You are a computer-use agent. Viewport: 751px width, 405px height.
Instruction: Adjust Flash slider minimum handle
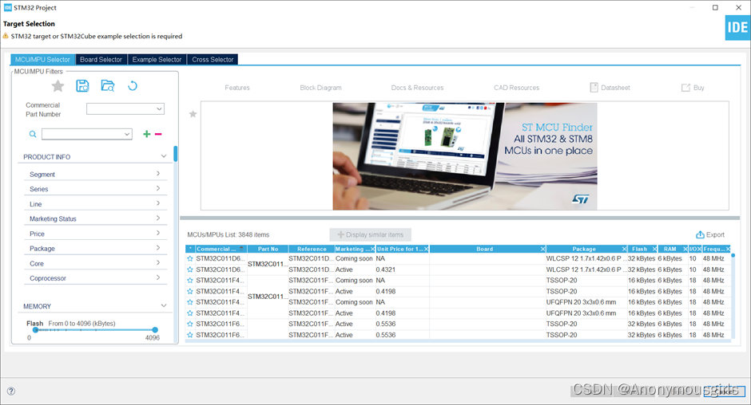click(x=35, y=330)
